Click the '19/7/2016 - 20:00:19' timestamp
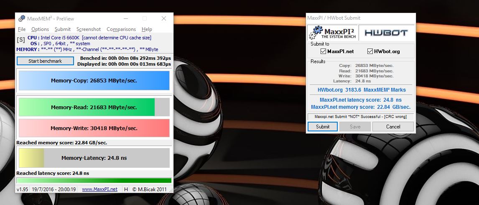This screenshot has width=479, height=205. 54,190
